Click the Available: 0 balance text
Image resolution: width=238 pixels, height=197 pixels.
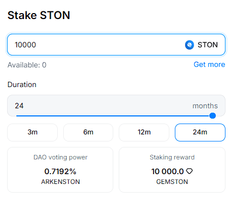click(x=27, y=65)
